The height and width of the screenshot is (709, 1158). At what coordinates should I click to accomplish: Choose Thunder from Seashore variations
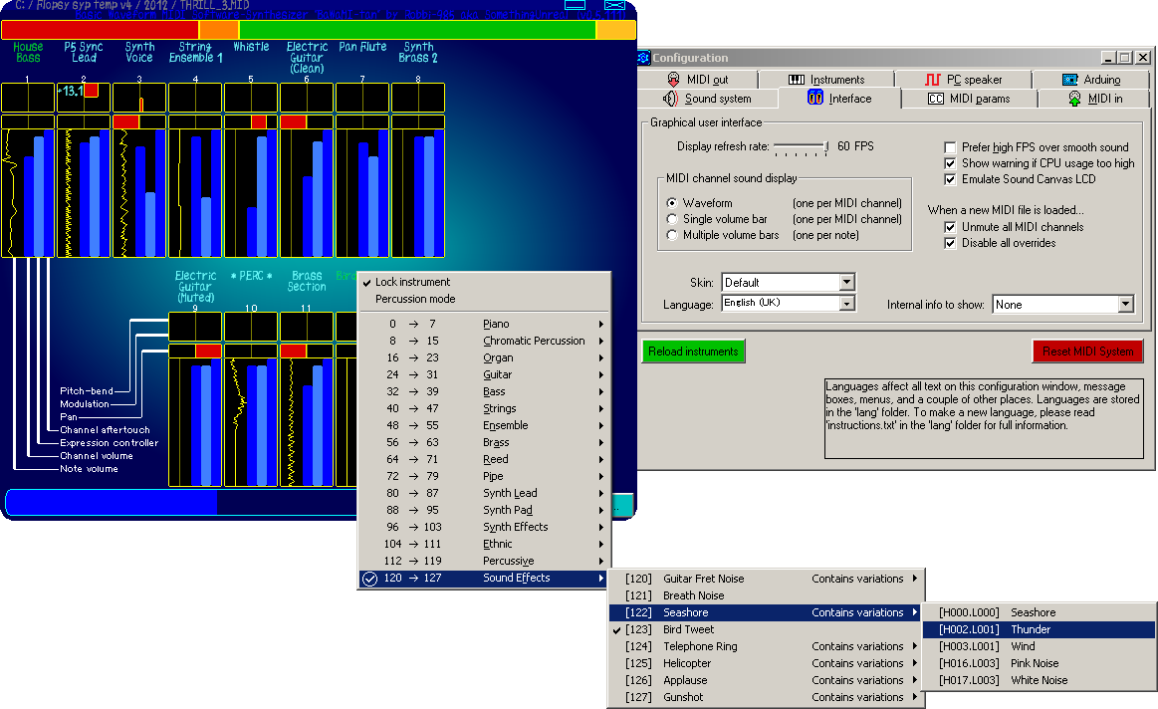pos(1039,629)
